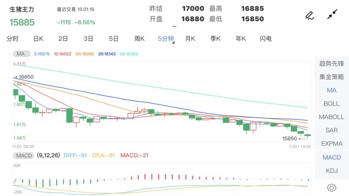Switch to 年K chart tab
349x196 pixels.
click(240, 39)
